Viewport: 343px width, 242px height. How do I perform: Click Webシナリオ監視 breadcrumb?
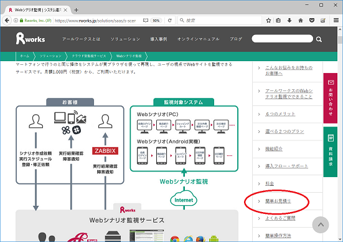tap(129, 56)
